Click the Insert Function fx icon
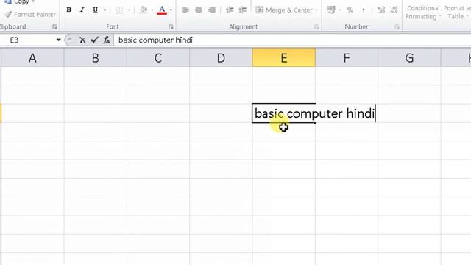471x265 pixels. point(107,40)
